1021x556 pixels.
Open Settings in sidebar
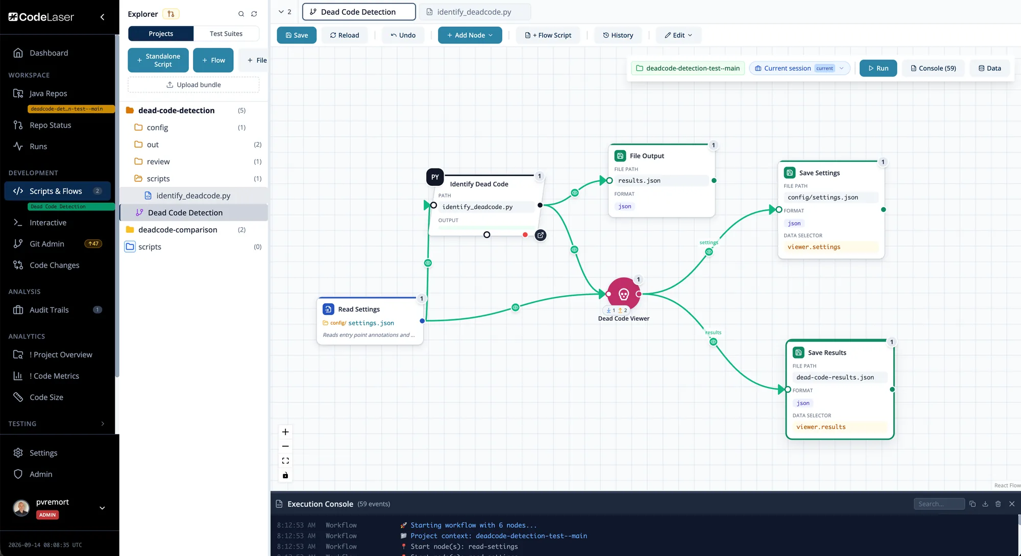43,453
